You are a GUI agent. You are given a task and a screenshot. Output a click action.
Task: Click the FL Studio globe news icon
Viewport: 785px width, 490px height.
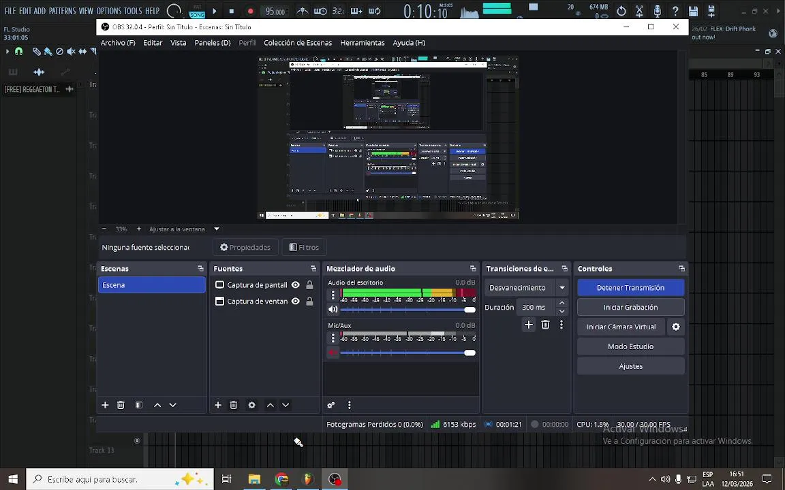click(773, 33)
